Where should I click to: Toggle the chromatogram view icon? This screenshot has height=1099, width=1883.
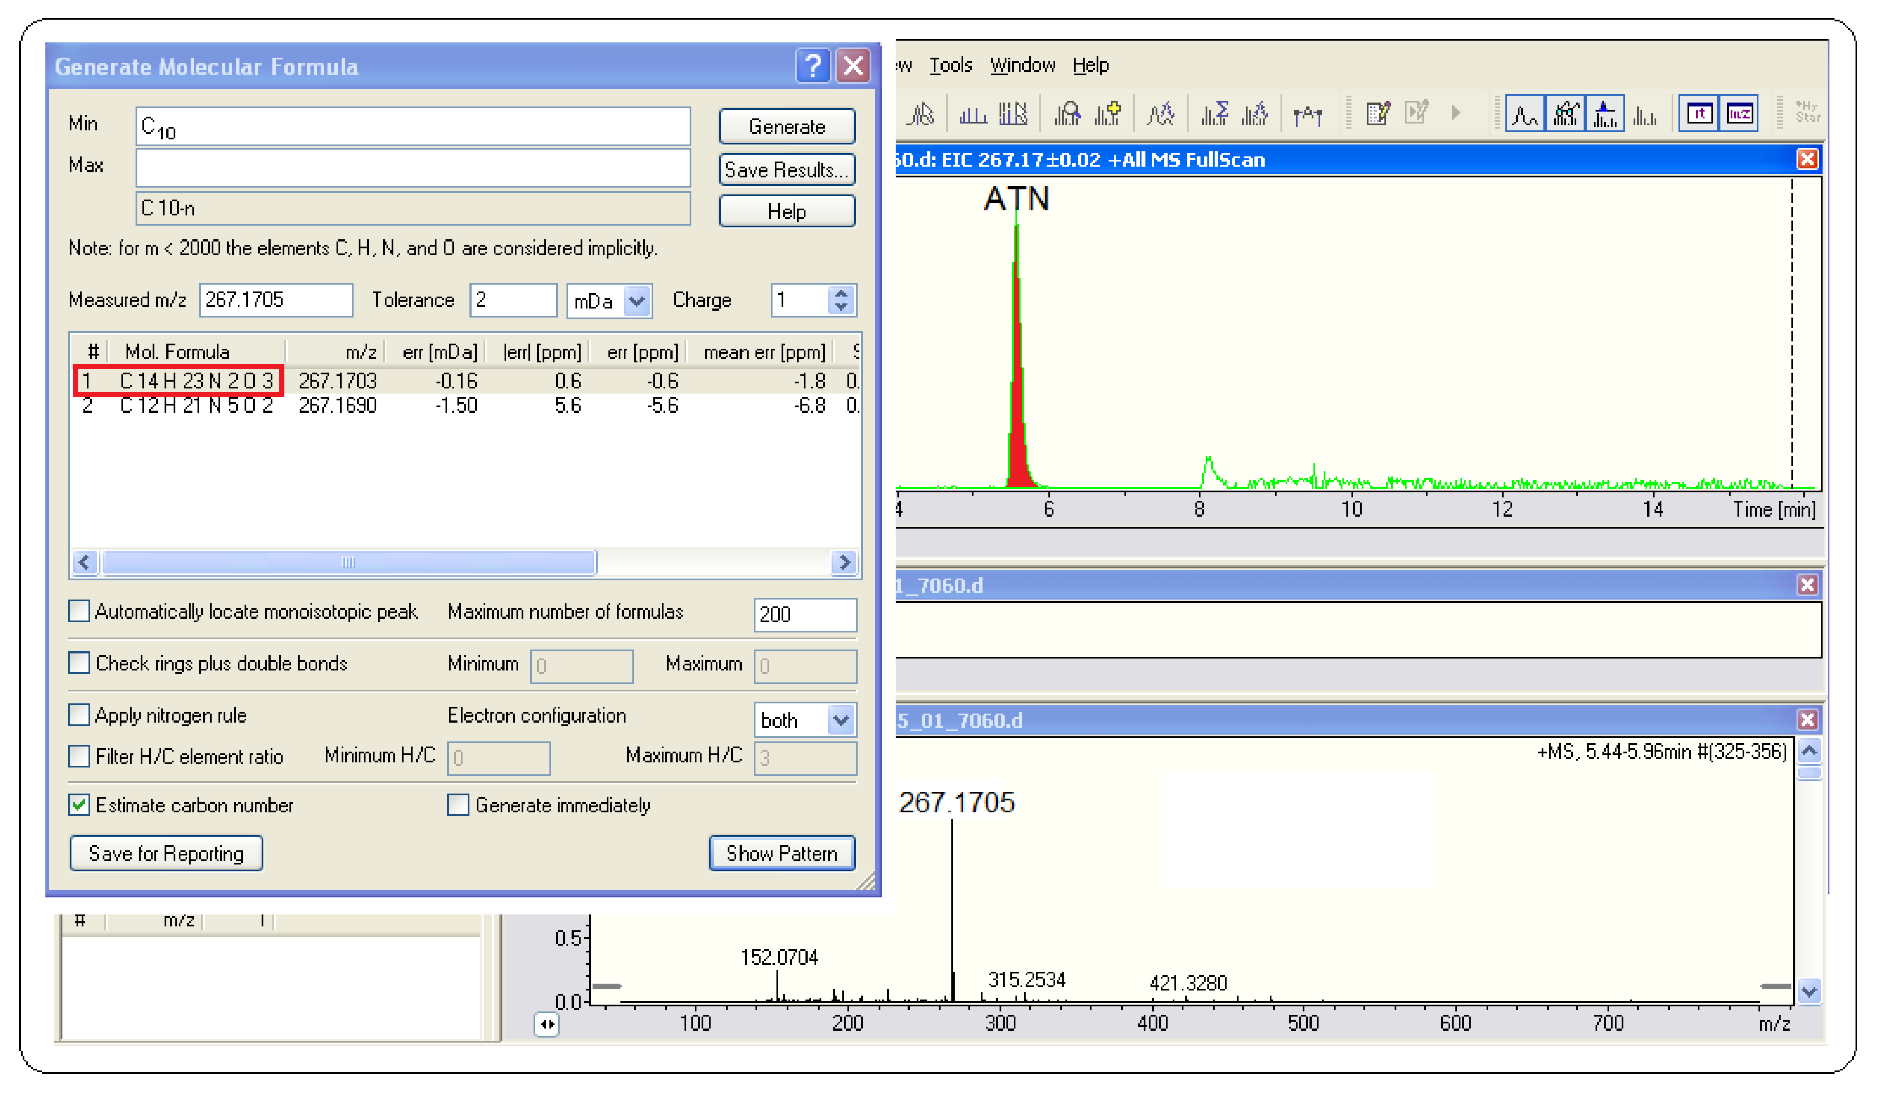pyautogui.click(x=1525, y=114)
